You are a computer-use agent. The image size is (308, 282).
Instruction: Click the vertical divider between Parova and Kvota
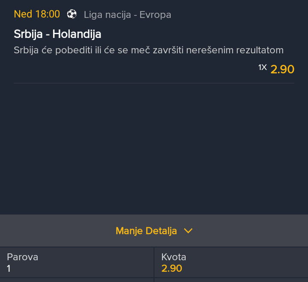(154, 262)
